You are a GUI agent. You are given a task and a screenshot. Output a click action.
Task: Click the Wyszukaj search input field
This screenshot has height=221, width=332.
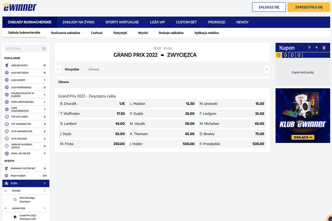point(26,49)
